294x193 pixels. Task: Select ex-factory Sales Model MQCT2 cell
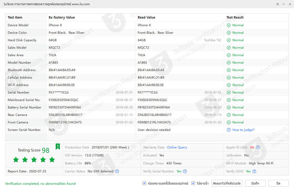(x=54, y=48)
